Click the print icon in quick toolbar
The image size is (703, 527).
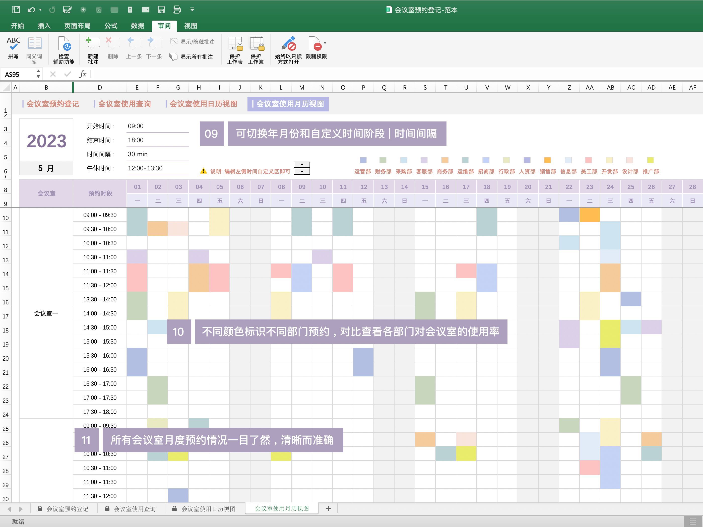pyautogui.click(x=177, y=10)
